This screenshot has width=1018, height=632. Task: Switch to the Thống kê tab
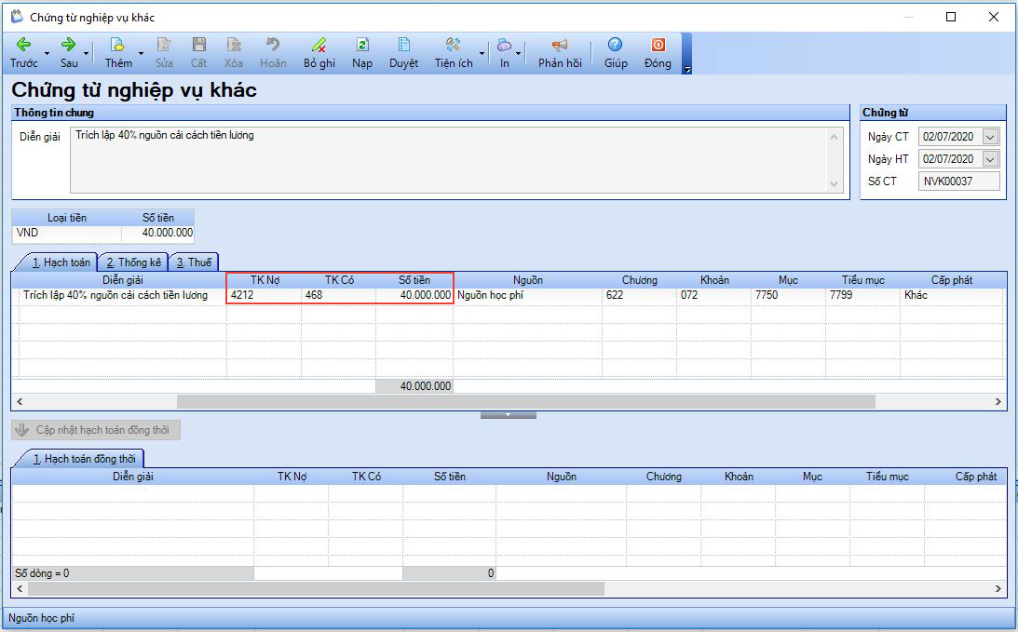pos(133,262)
